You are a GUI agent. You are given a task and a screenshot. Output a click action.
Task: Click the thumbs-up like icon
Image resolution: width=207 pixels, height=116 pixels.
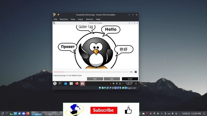[x=128, y=110]
